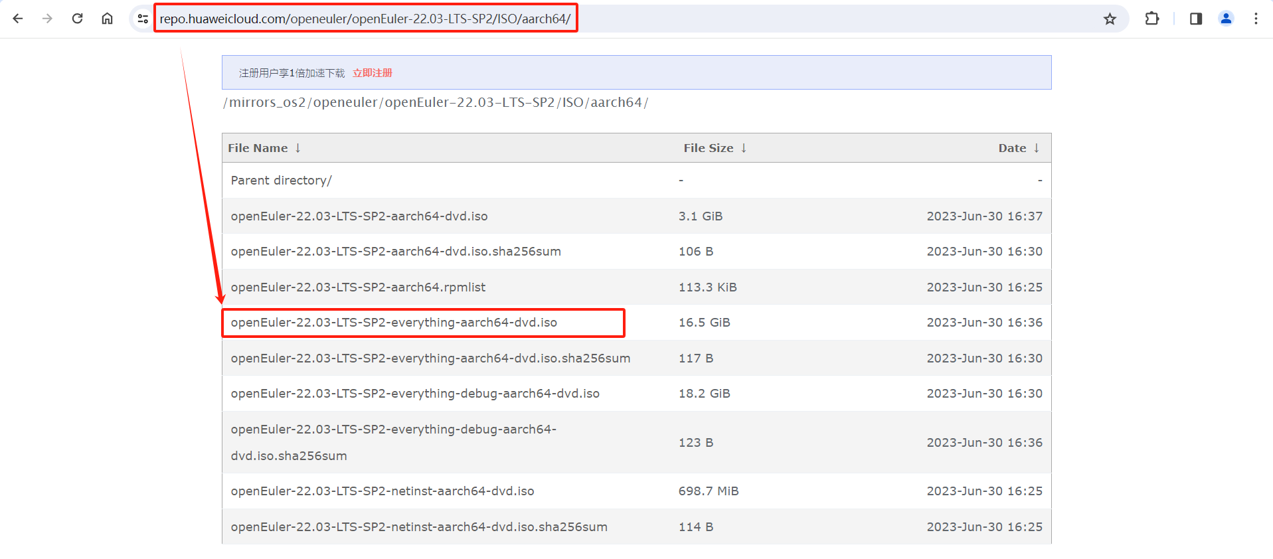This screenshot has width=1273, height=559.
Task: Select the 注册用户享1倍加速下载 notice text
Action: click(292, 73)
